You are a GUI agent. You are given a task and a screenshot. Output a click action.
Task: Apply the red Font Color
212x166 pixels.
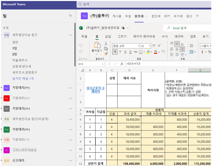pyautogui.click(x=155, y=52)
